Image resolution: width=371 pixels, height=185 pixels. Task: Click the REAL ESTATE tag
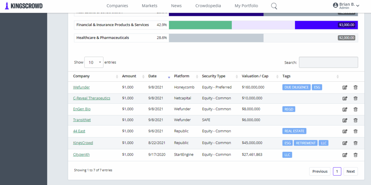pos(294,131)
